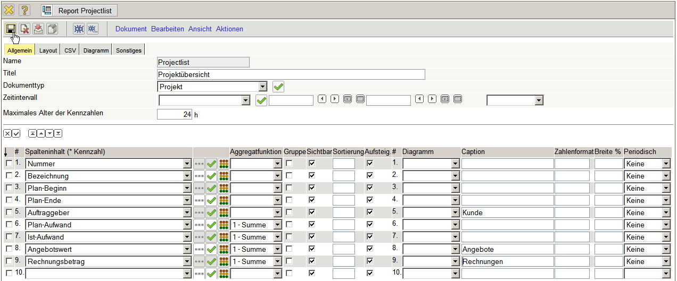This screenshot has width=677, height=281.
Task: Click the delete document icon with red X
Action: pos(24,29)
